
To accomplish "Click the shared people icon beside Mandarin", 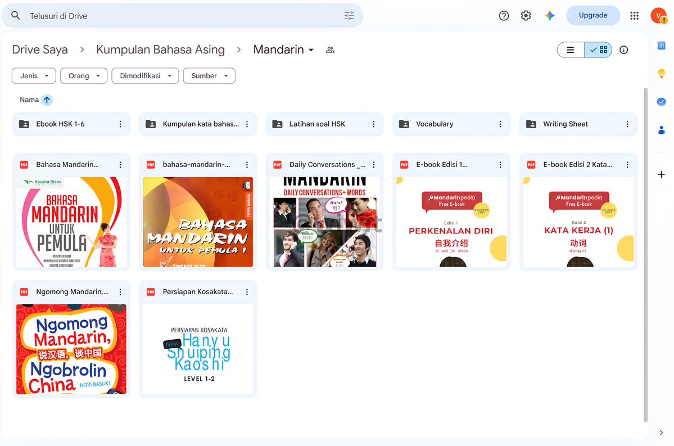I will 330,50.
